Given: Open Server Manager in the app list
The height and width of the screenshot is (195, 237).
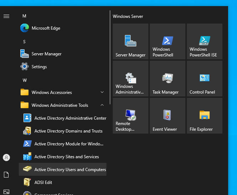Looking at the screenshot, I should (63, 54).
